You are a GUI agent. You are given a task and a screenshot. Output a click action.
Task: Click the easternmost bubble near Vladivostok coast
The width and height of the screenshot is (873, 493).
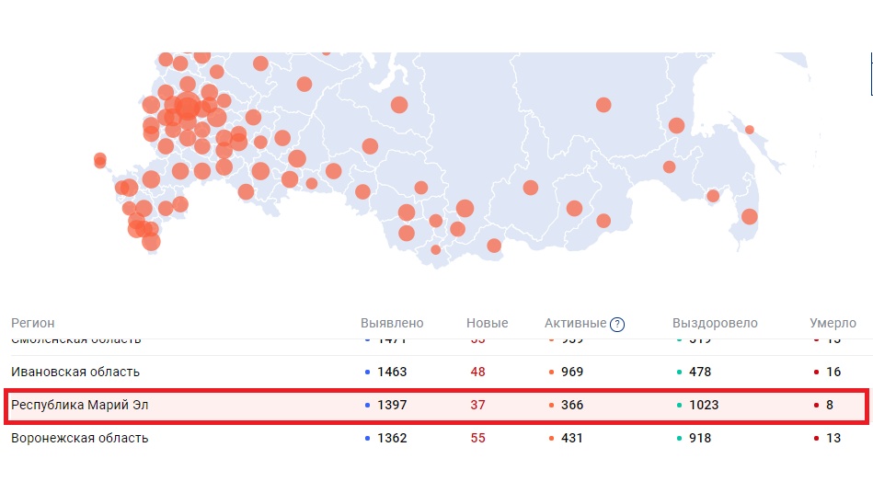point(750,217)
